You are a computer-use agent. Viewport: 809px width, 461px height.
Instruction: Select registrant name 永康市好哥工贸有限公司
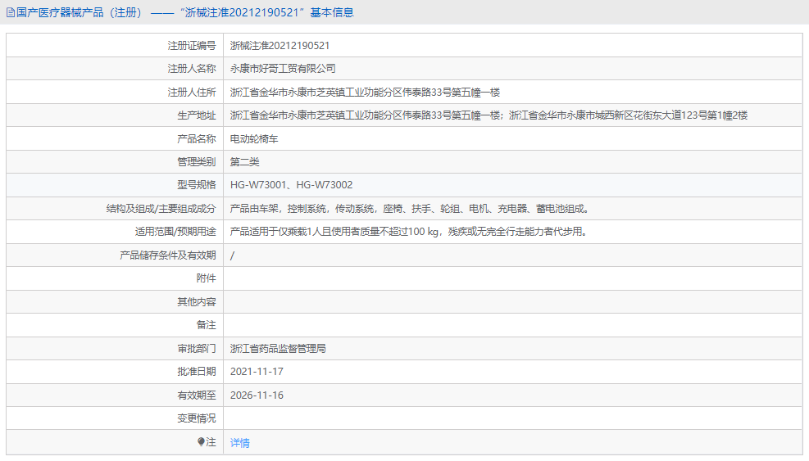click(283, 69)
